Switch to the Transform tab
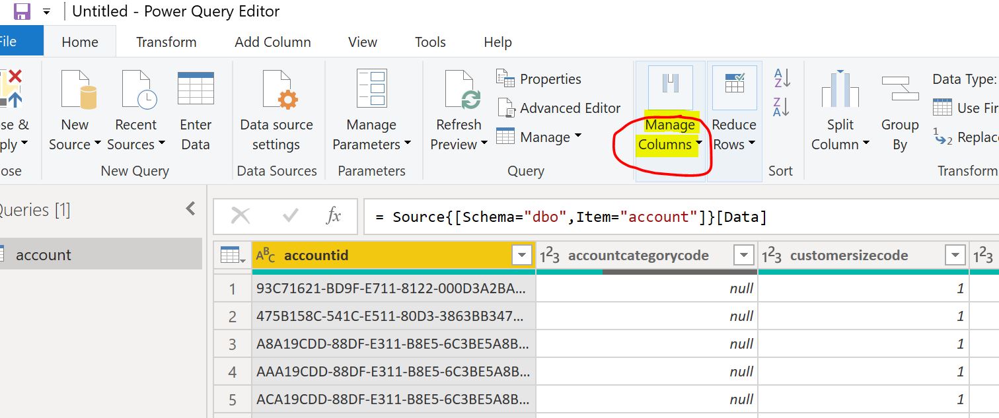Screen dimensions: 999x418 point(166,42)
